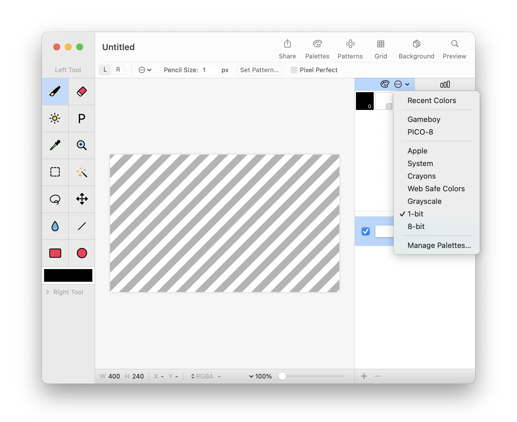This screenshot has width=517, height=422.
Task: Select the Eyedropper tool
Action: 55,145
